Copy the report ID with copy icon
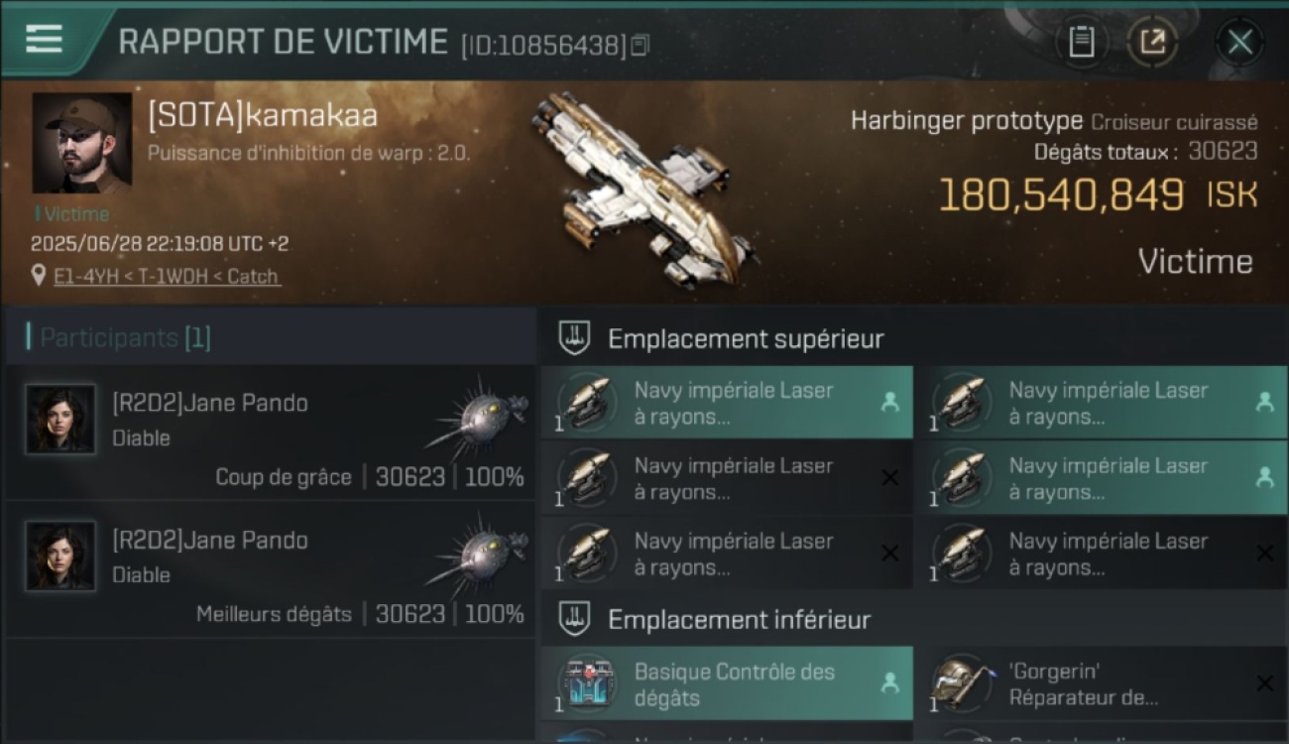This screenshot has height=744, width=1289. pyautogui.click(x=640, y=45)
